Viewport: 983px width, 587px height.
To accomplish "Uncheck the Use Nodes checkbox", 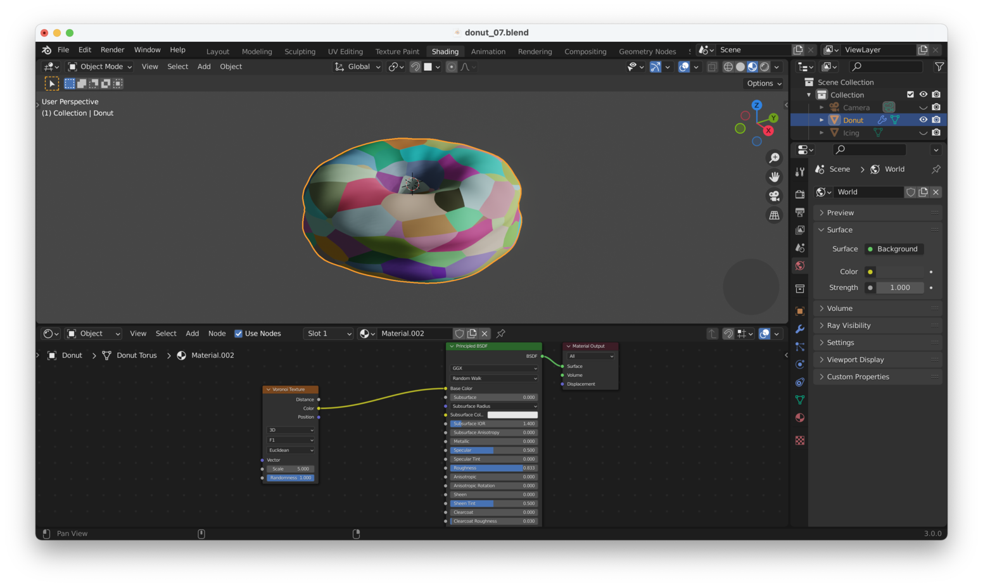I will coord(239,334).
